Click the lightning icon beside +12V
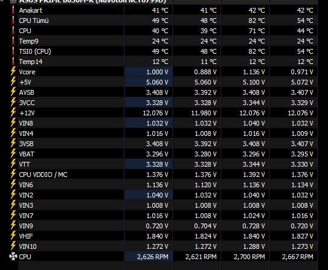Screen dimensions: 328x270 tap(13, 112)
